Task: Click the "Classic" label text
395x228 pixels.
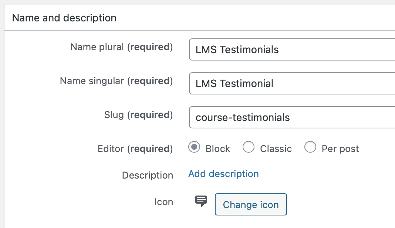Action: [x=276, y=149]
